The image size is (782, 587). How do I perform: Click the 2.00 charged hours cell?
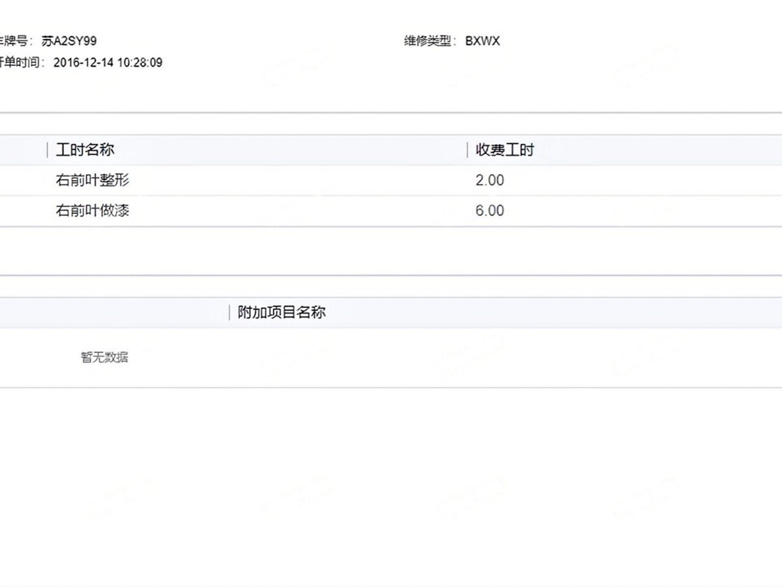point(489,180)
